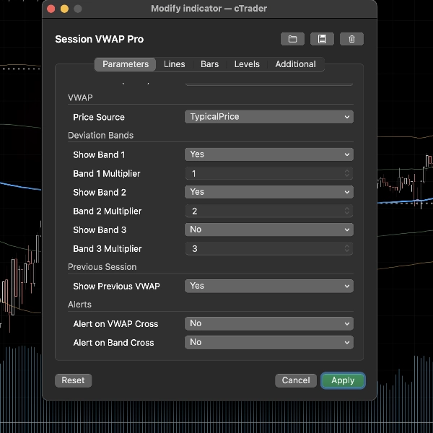Image resolution: width=433 pixels, height=433 pixels.
Task: Open the Levels tab
Action: (x=247, y=64)
